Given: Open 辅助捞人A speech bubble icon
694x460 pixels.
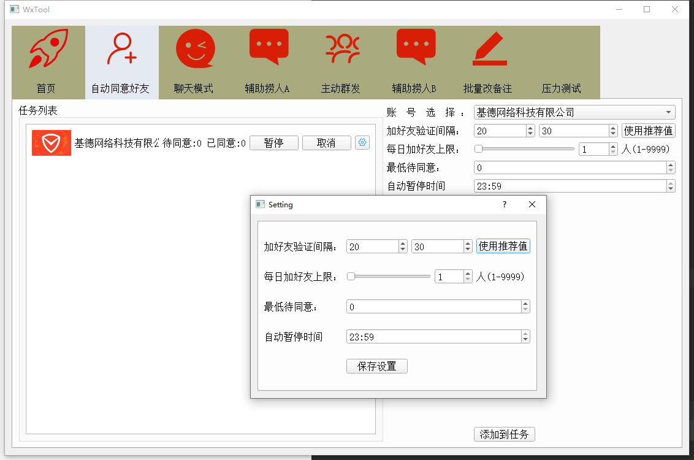Looking at the screenshot, I should pyautogui.click(x=269, y=48).
